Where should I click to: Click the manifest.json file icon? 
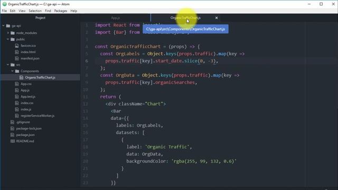17,59
